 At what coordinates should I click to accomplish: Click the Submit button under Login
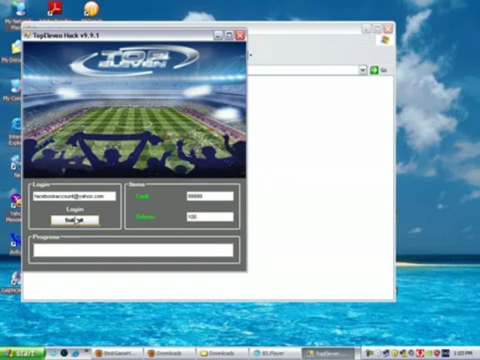pyautogui.click(x=75, y=220)
